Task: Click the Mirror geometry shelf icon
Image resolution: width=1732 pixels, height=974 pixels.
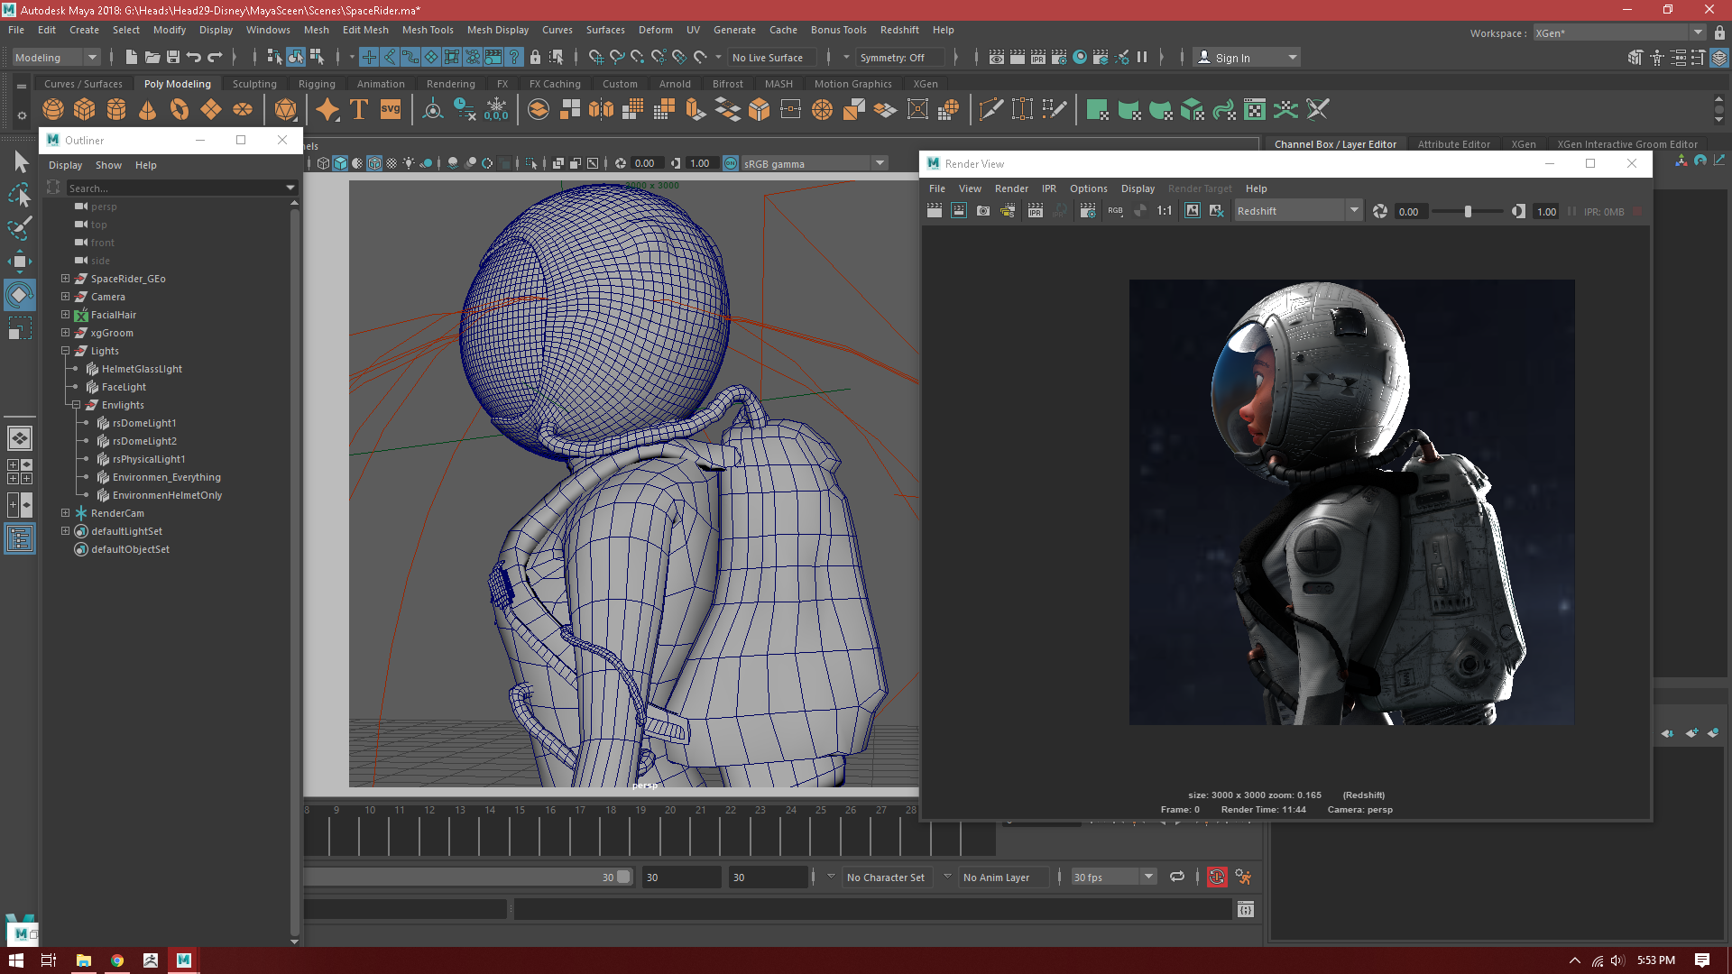Action: (x=601, y=110)
